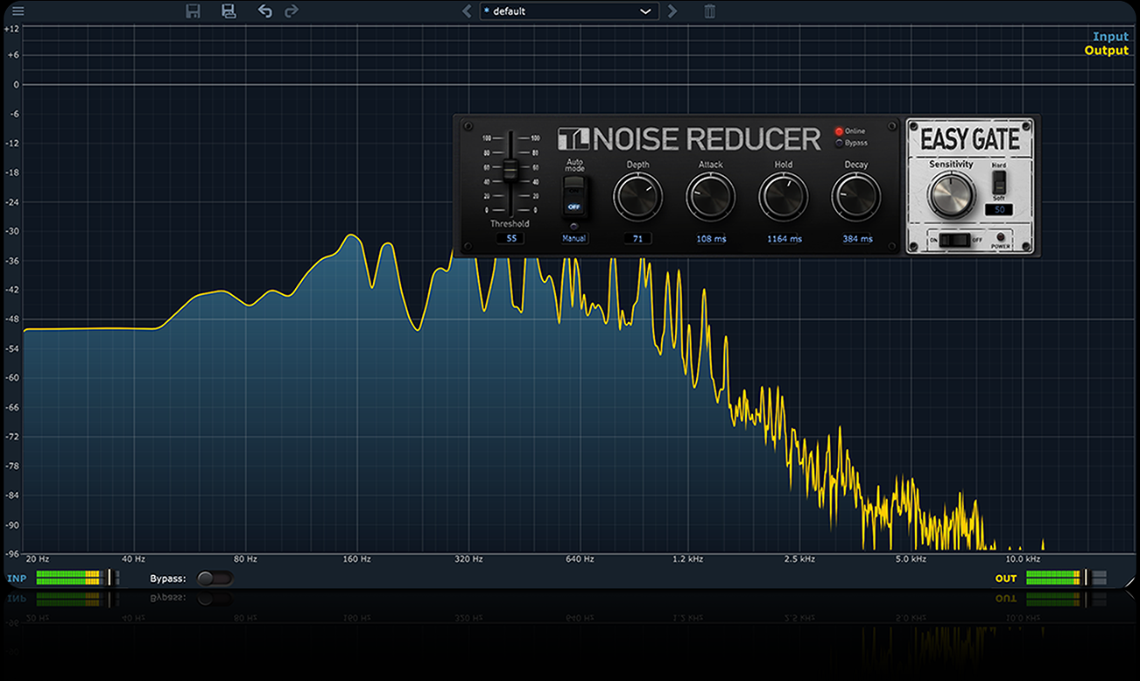
Task: Click the Decay value showing 384 ms
Action: tap(857, 238)
